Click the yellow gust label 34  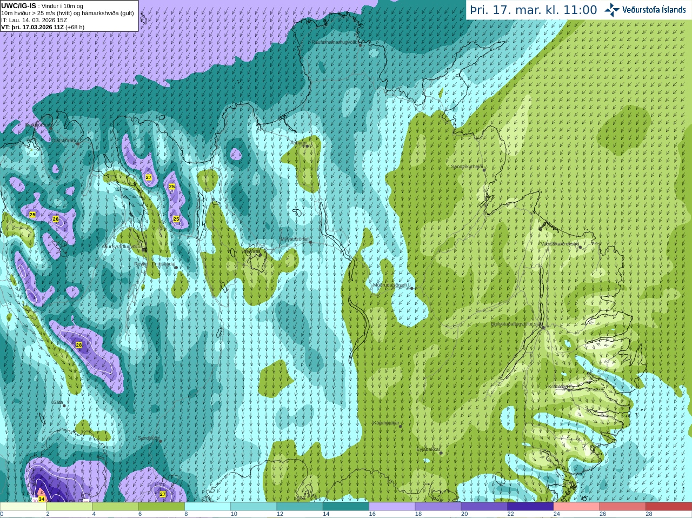[42, 499]
